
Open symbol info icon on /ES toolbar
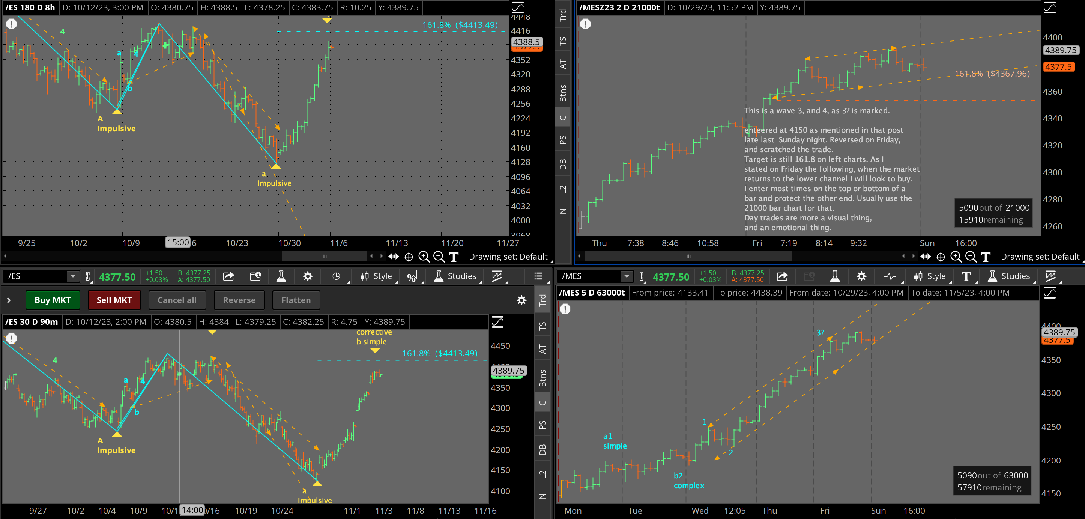click(255, 276)
